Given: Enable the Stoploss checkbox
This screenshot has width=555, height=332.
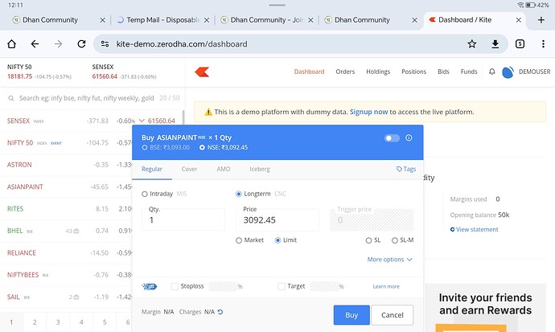Looking at the screenshot, I should 175,286.
